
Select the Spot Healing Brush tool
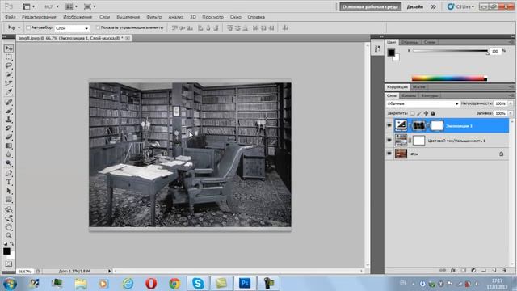coord(9,102)
